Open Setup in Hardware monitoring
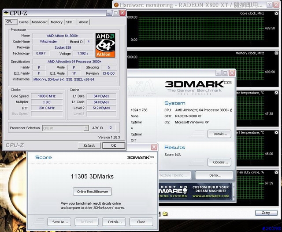 266,213
